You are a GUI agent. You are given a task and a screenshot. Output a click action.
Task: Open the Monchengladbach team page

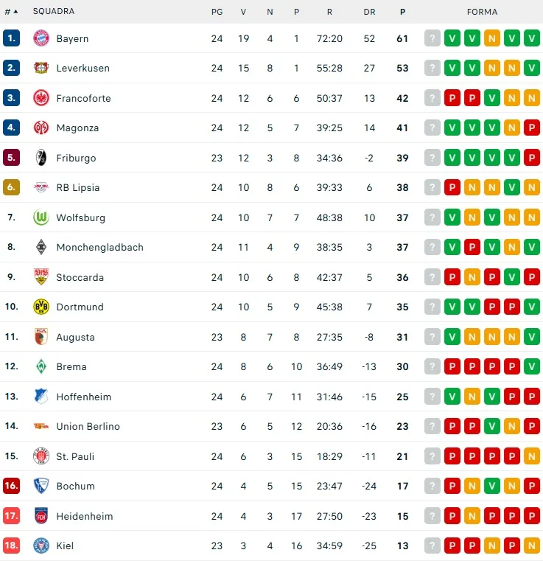coord(99,247)
